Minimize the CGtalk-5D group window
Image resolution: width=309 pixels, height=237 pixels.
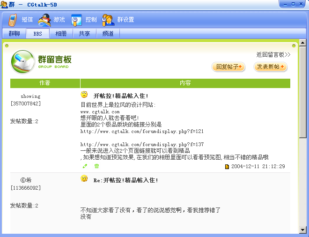(285, 4)
